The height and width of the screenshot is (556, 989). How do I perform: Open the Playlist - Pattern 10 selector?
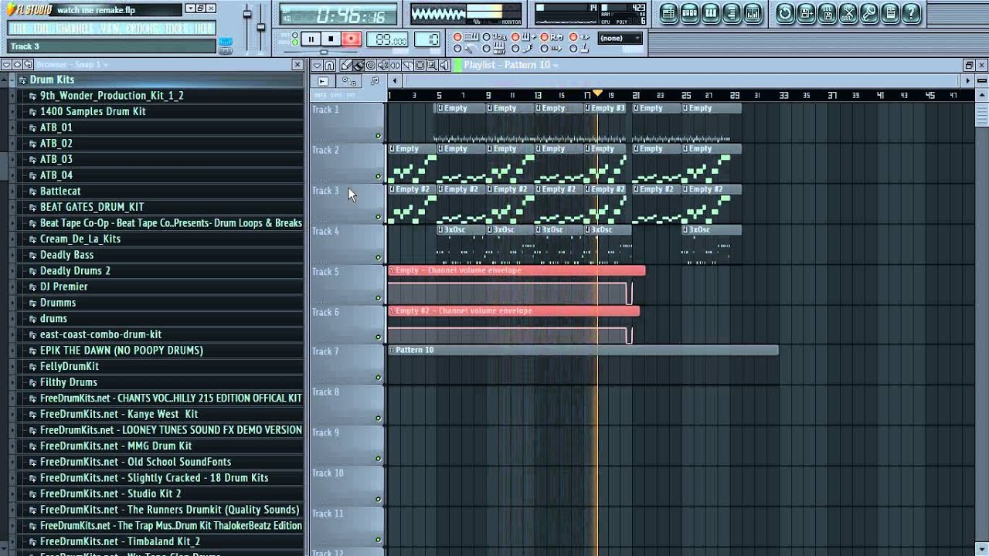pos(511,65)
